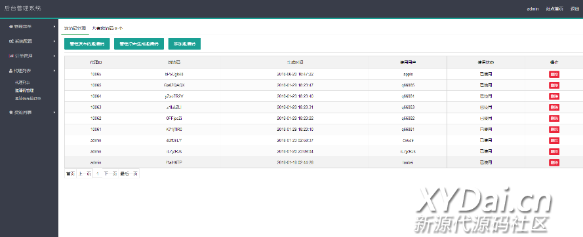Expand the orders management menu arrow
This screenshot has height=237, width=583.
(x=54, y=56)
